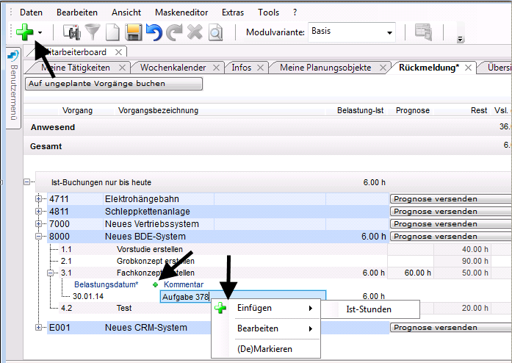Switch to Meine Planungsobjekte tab
Screen dimensions: 512x363
(325, 68)
